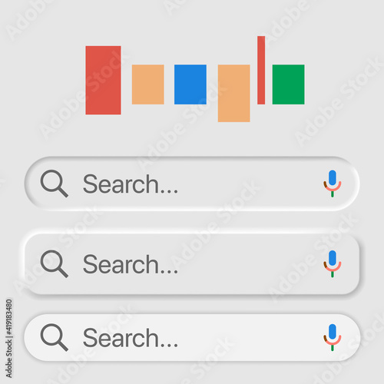Click empty area inside middle search bar
The width and height of the screenshot is (384, 384).
tap(248, 264)
